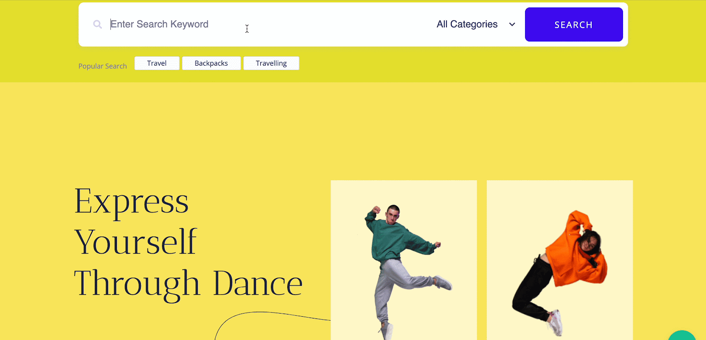Click the green dancer's white sneaker
This screenshot has width=706, height=340.
click(x=443, y=283)
